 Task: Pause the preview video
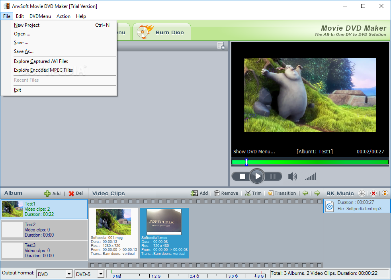pos(273,176)
